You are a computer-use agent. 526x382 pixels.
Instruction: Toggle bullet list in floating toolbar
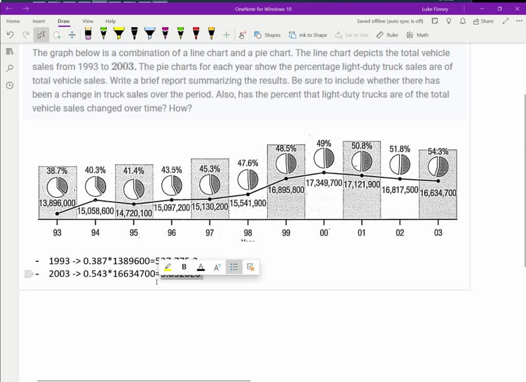click(x=234, y=267)
